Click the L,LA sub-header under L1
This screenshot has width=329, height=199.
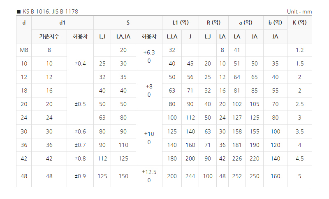click(x=172, y=36)
